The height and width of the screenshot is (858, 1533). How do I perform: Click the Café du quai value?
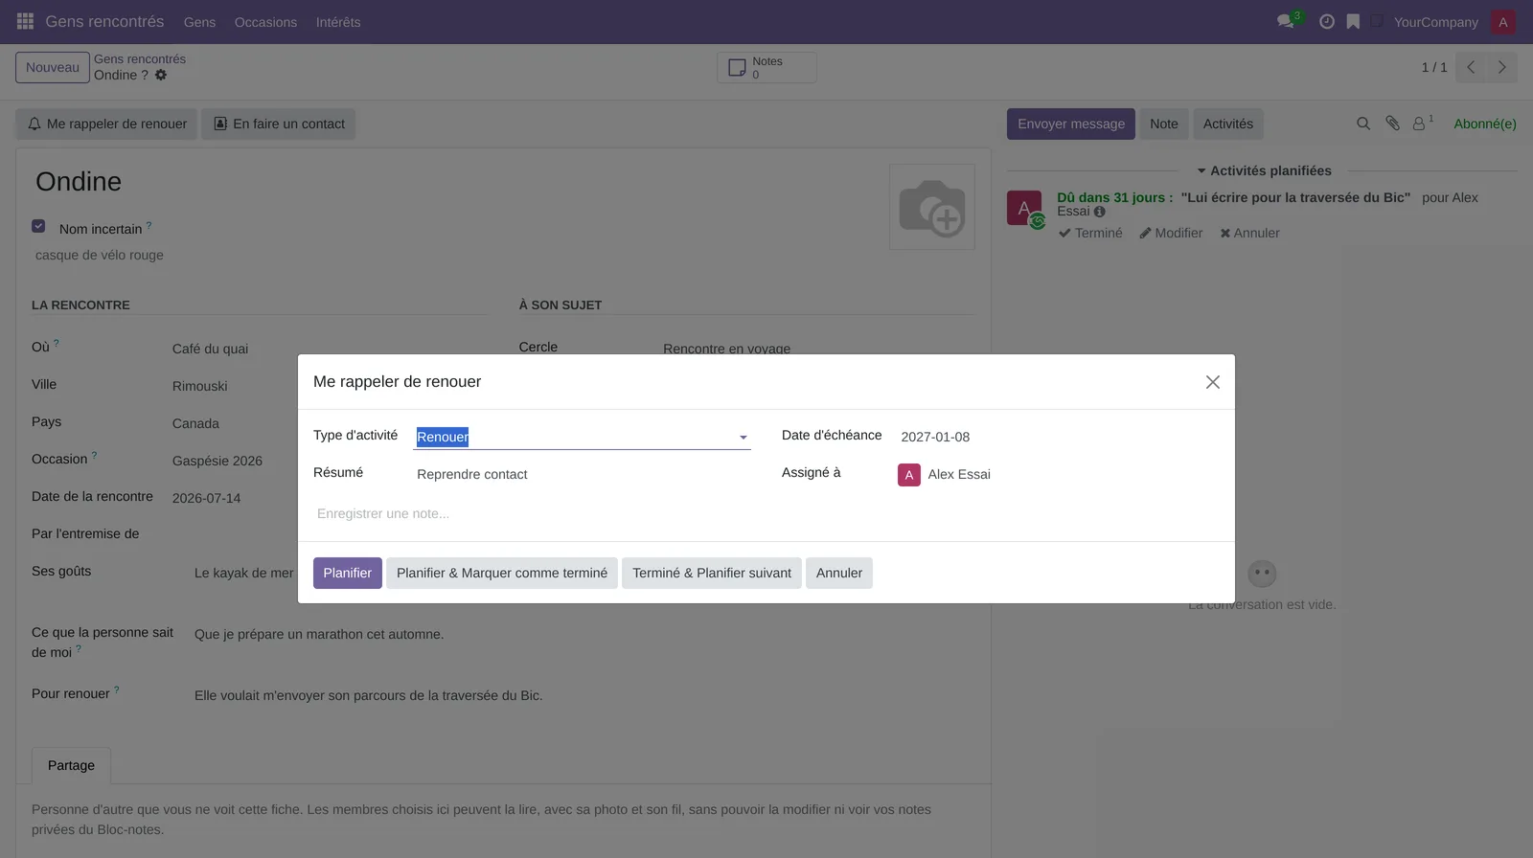click(x=210, y=349)
